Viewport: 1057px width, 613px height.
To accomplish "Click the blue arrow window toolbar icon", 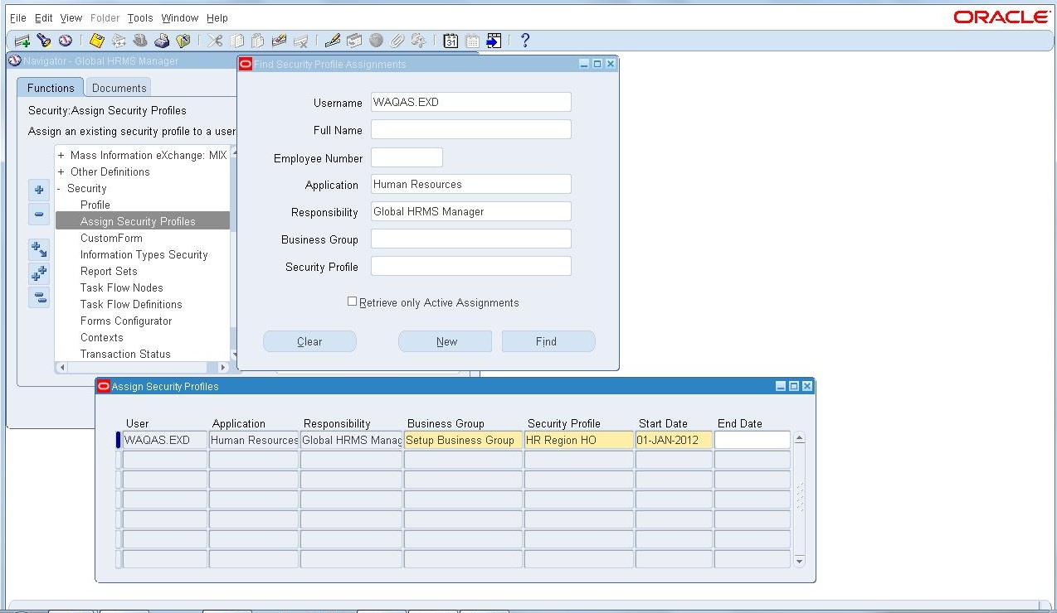I will (x=494, y=41).
